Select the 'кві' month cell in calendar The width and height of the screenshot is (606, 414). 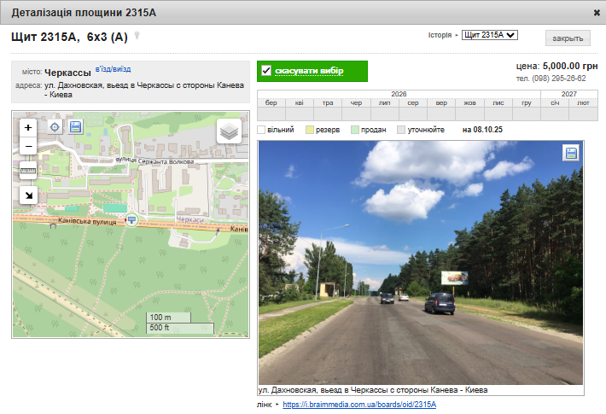[x=300, y=114]
